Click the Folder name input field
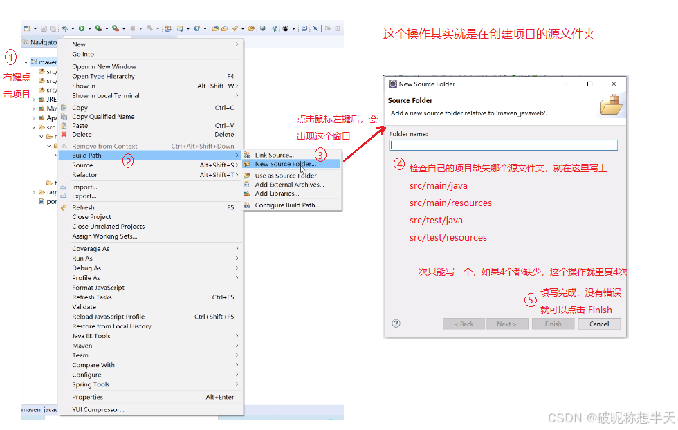678x430 pixels. (504, 145)
